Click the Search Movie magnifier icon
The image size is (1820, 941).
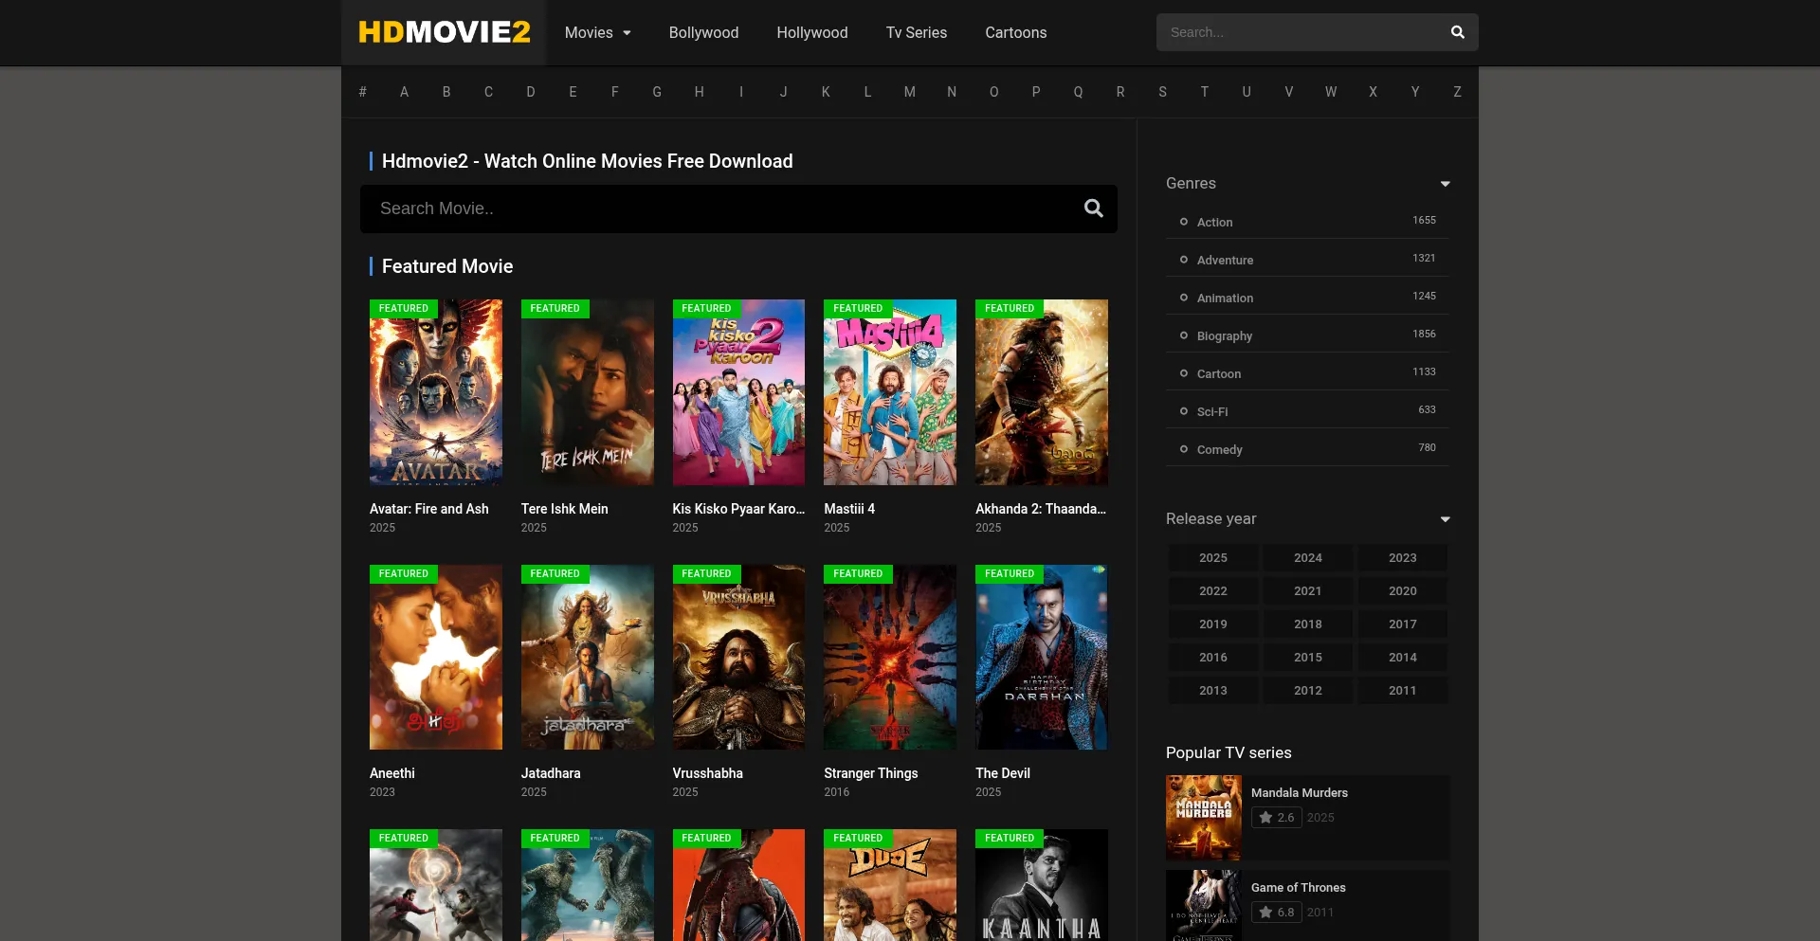point(1093,208)
